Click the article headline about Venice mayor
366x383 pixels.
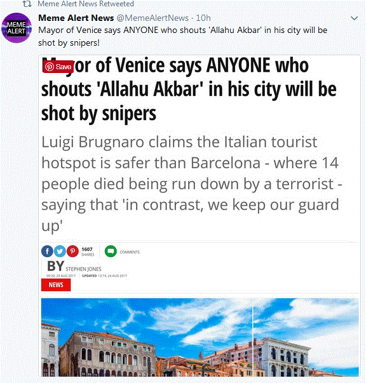189,89
